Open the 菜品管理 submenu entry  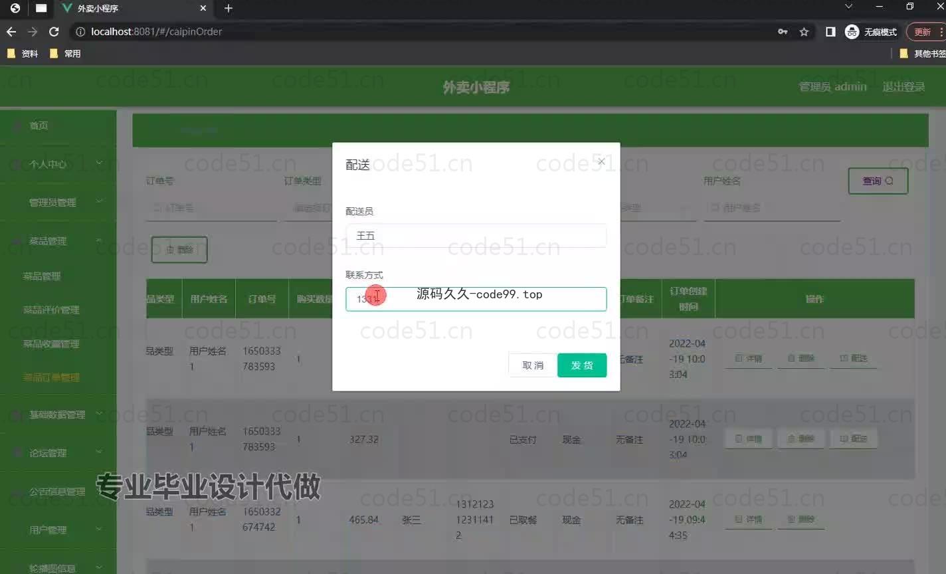[42, 276]
